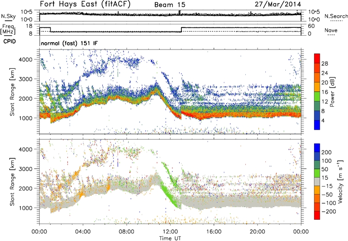348x241 pixels.
Task: Click the '100' tick on Velocity scale
Action: tap(327, 161)
